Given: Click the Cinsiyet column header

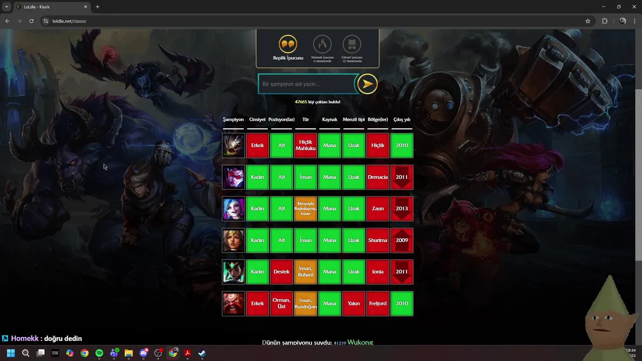Looking at the screenshot, I should click(257, 119).
